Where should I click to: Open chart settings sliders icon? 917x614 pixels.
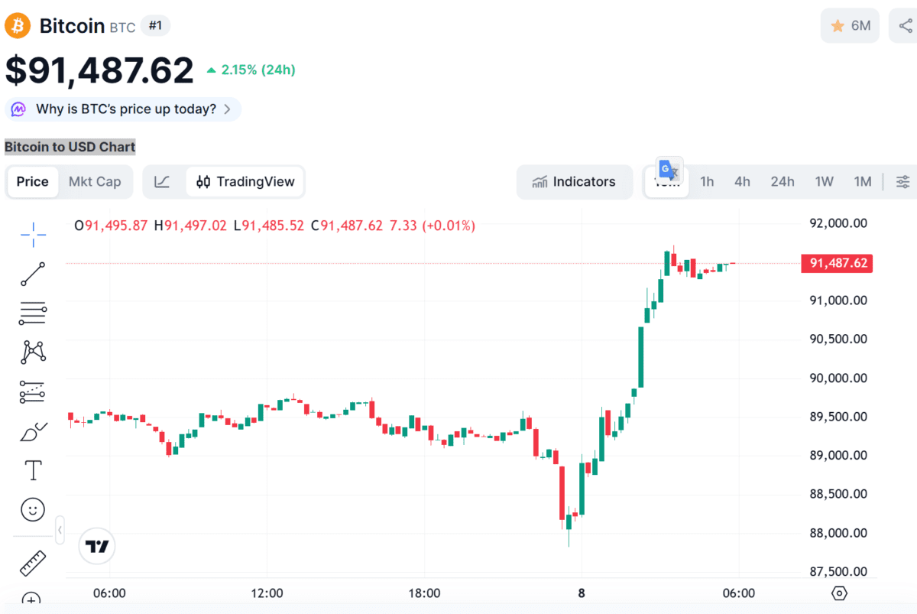[902, 182]
